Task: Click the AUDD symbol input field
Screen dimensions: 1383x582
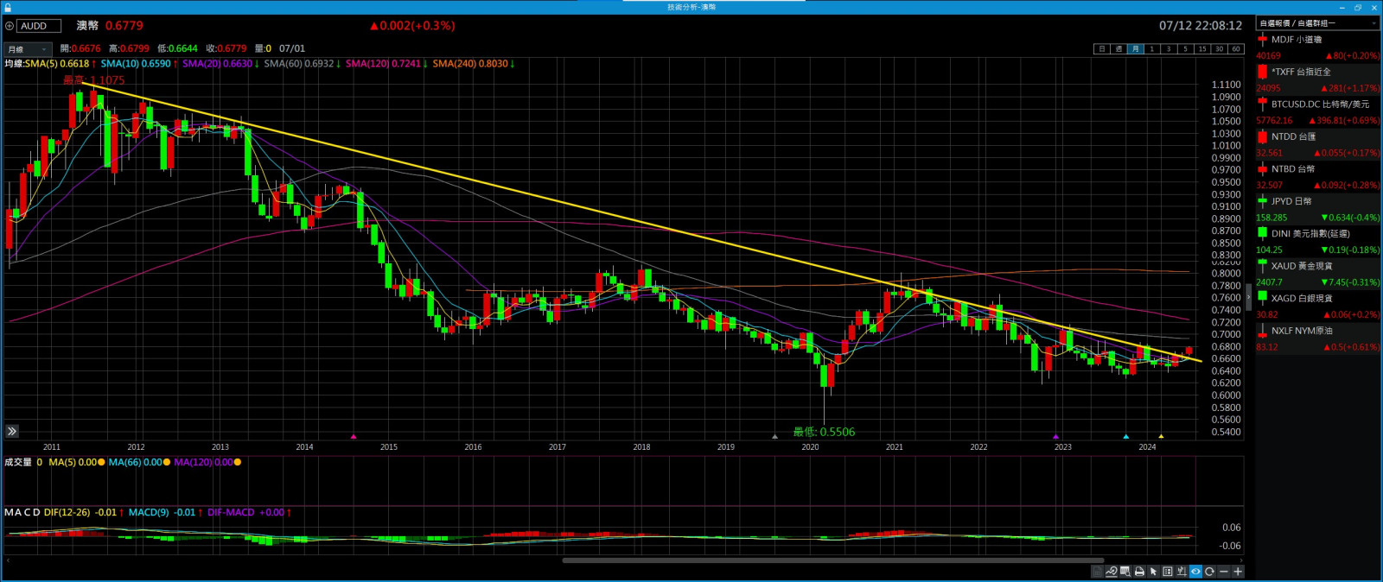Action: pos(39,26)
